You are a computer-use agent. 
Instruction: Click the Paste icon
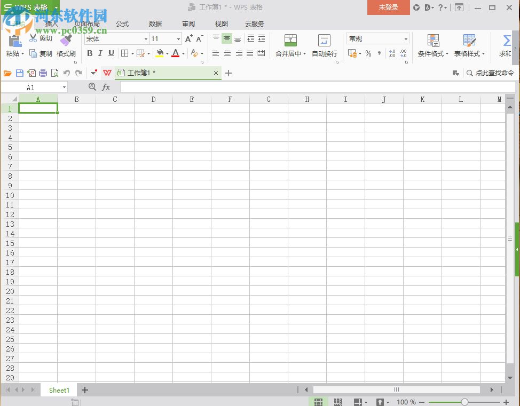pyautogui.click(x=15, y=41)
